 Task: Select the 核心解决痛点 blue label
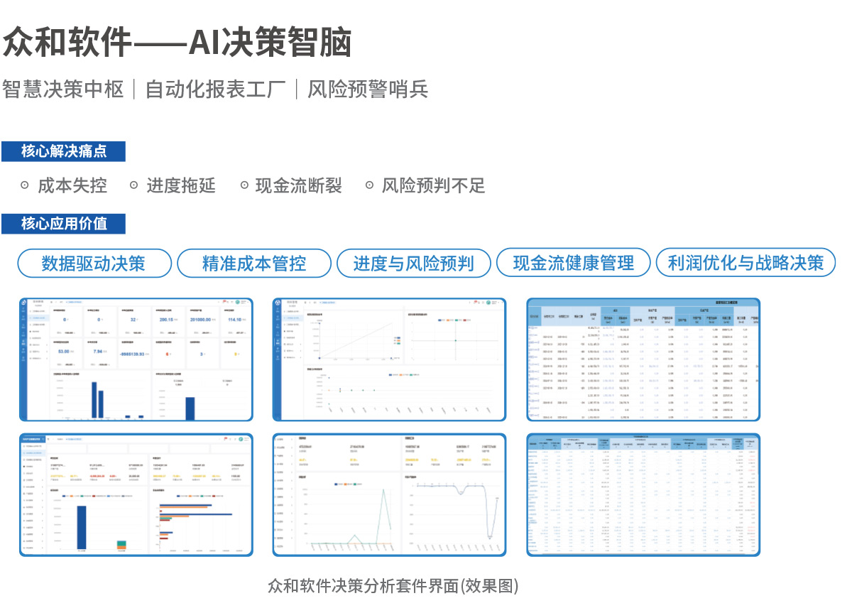point(63,151)
